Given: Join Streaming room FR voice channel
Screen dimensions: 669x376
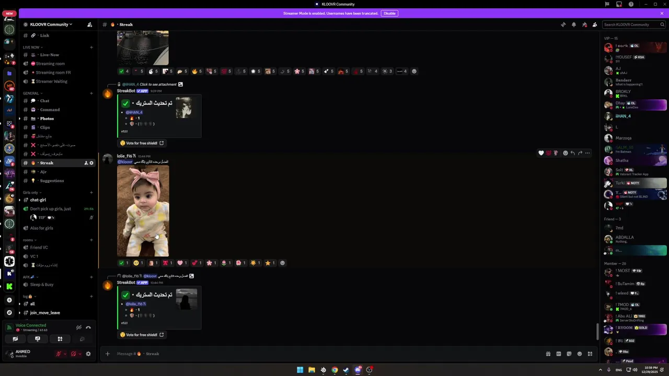Looking at the screenshot, I should 57,73.
